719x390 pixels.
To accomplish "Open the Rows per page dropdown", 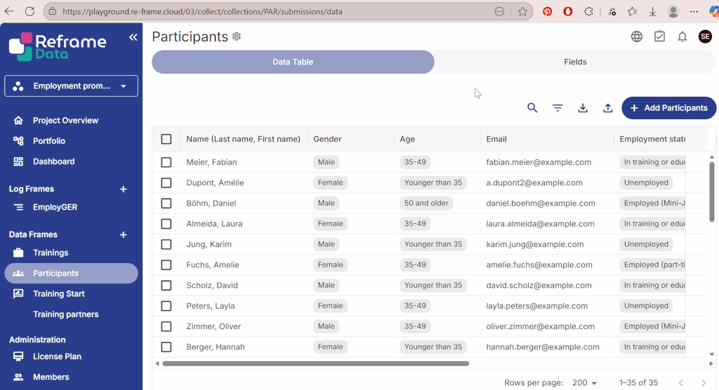I will (x=585, y=383).
